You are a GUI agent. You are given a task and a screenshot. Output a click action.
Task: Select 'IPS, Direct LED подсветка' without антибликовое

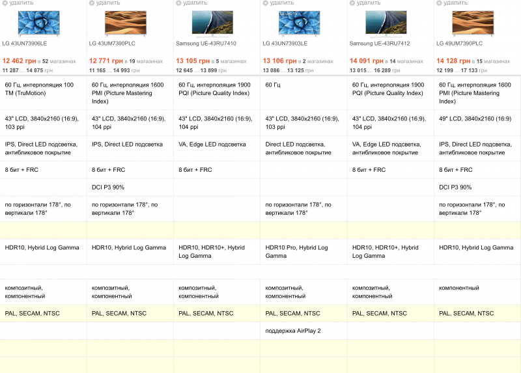pyautogui.click(x=130, y=148)
